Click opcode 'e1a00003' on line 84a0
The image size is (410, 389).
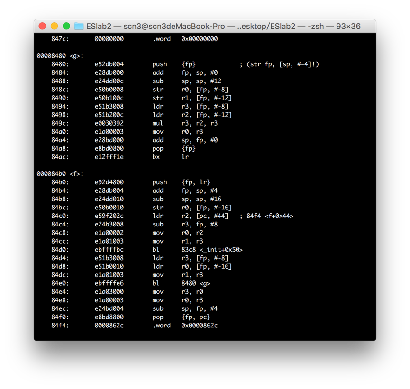tap(109, 132)
